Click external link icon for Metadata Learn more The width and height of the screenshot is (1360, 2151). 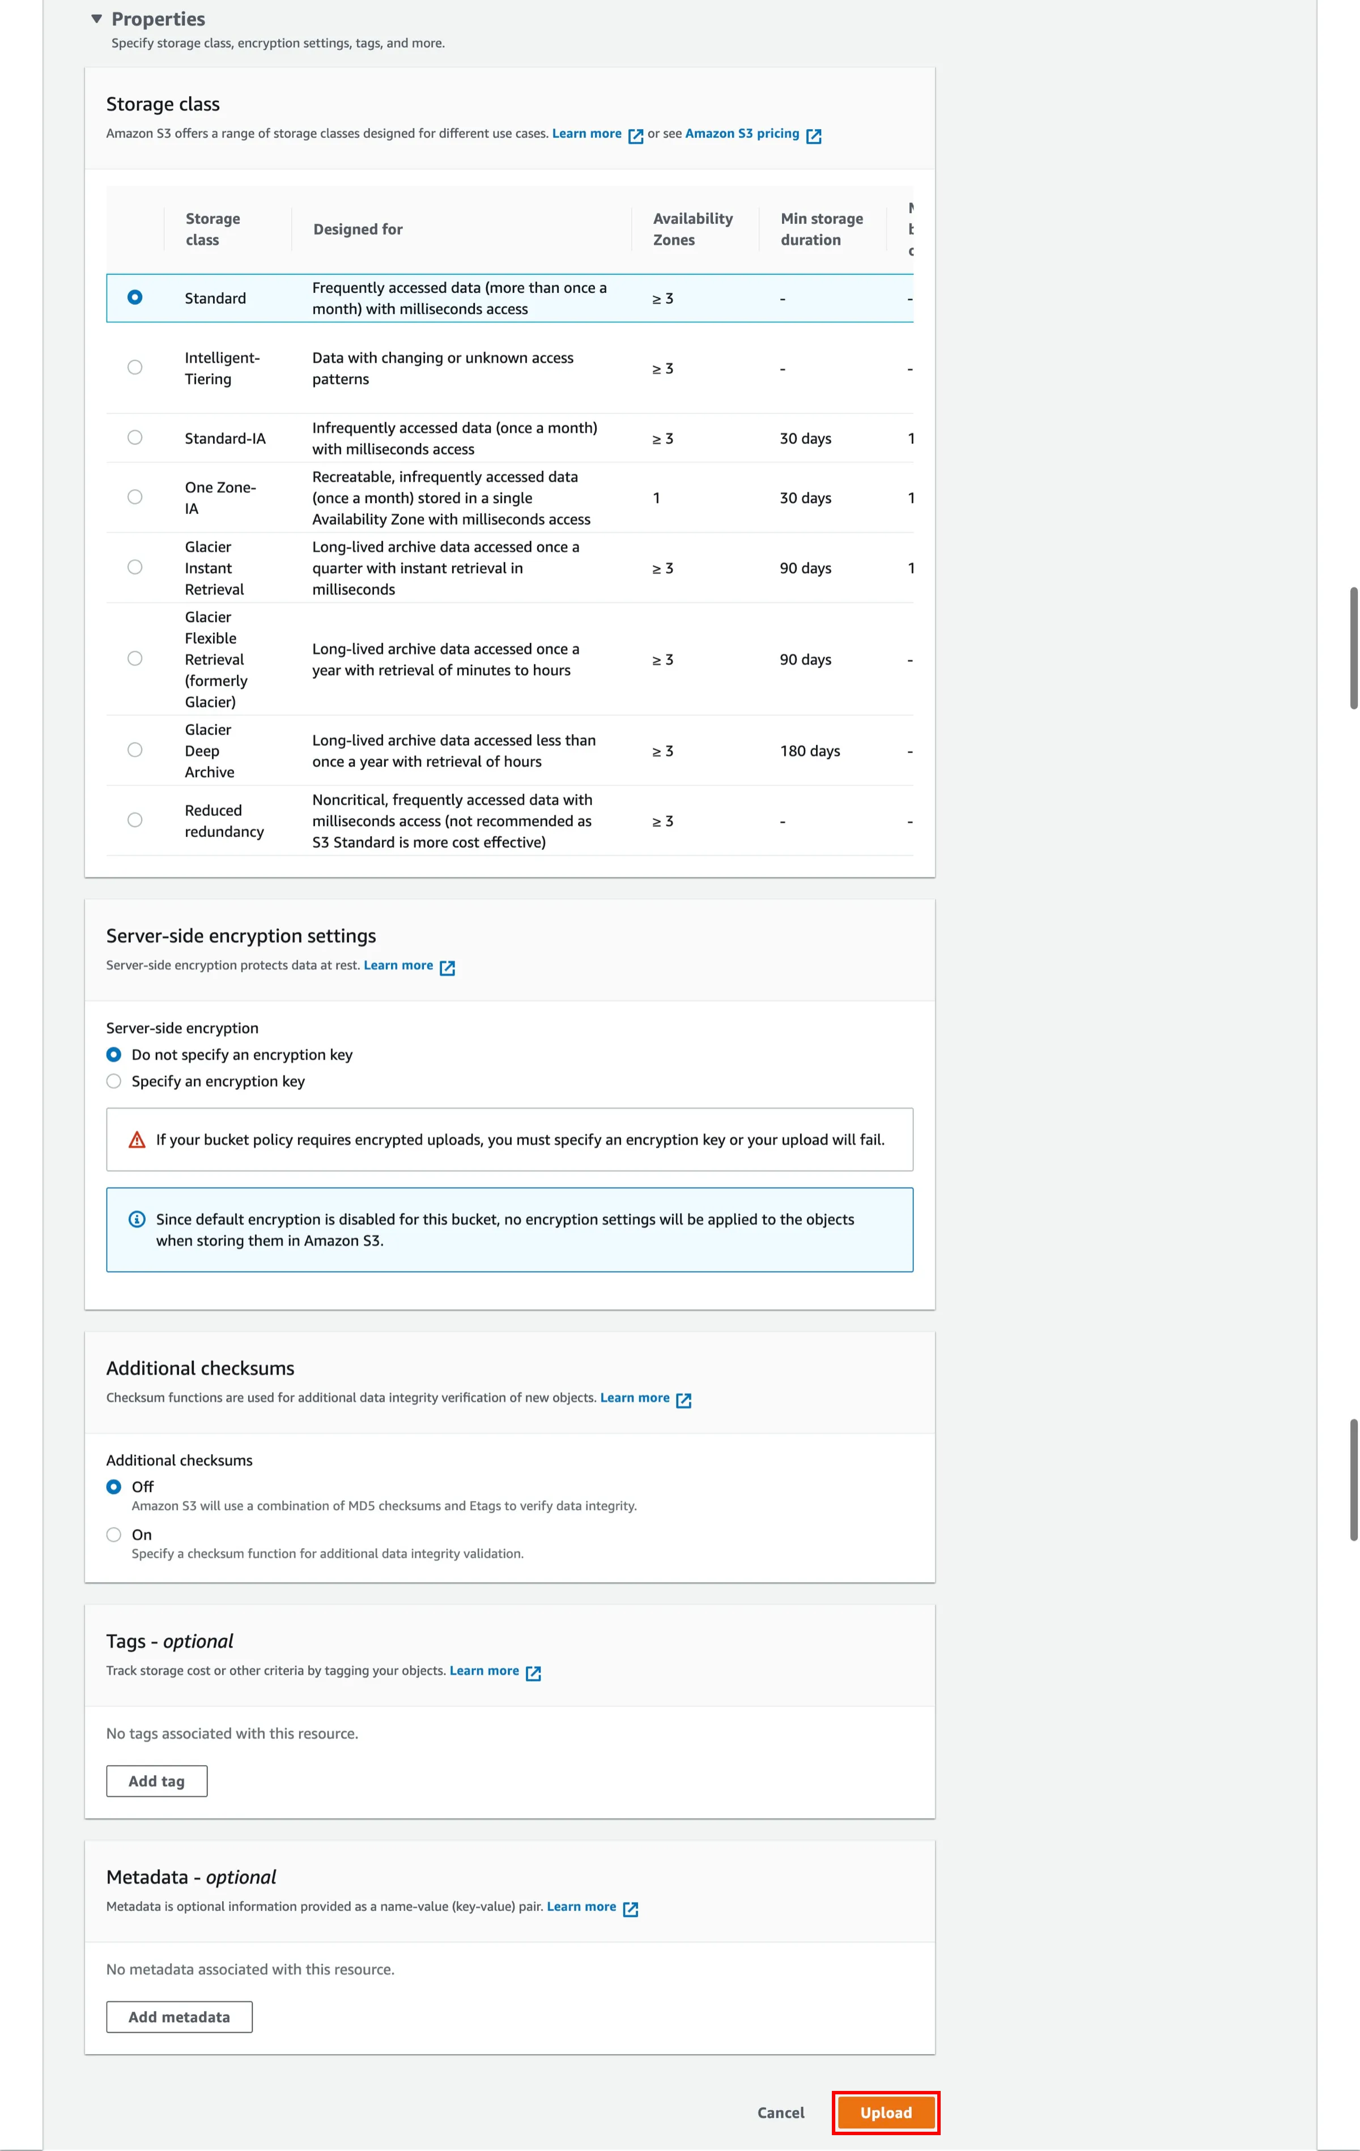(630, 1909)
